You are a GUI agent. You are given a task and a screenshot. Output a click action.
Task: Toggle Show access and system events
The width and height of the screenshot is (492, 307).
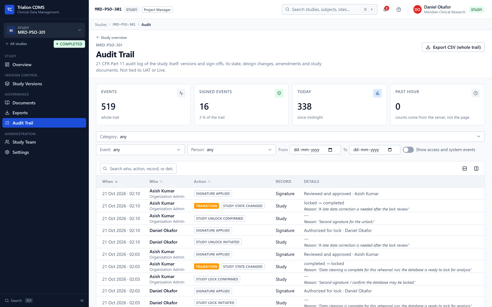[408, 150]
